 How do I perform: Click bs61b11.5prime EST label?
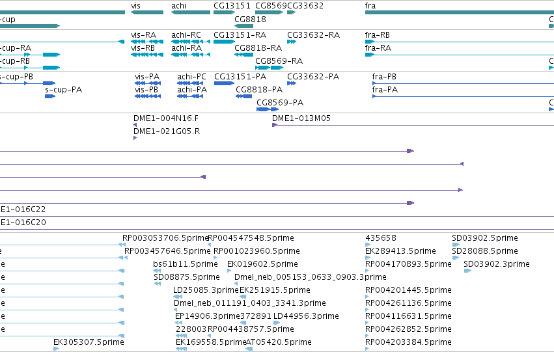[x=186, y=264]
